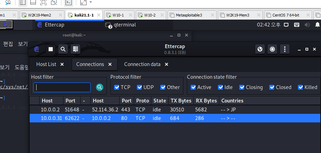Open notifications bell in Kali panel
The width and height of the screenshot is (321, 153).
coord(318,25)
